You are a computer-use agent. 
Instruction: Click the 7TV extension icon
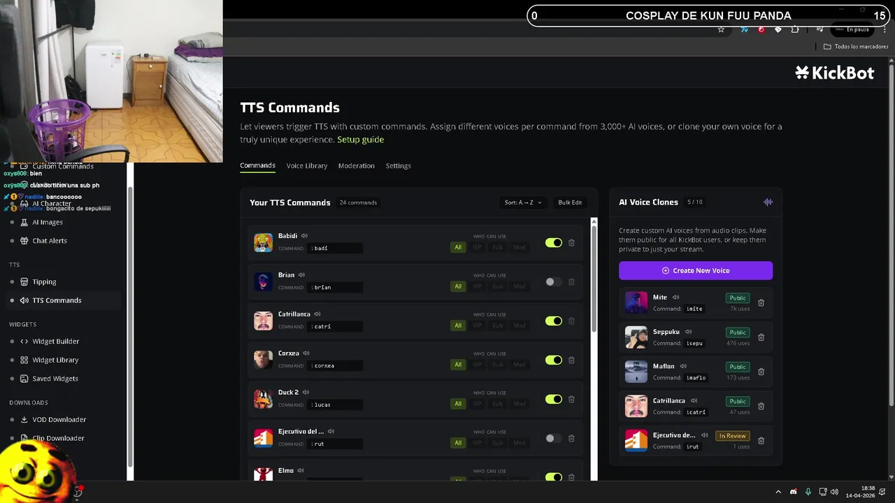coord(744,29)
